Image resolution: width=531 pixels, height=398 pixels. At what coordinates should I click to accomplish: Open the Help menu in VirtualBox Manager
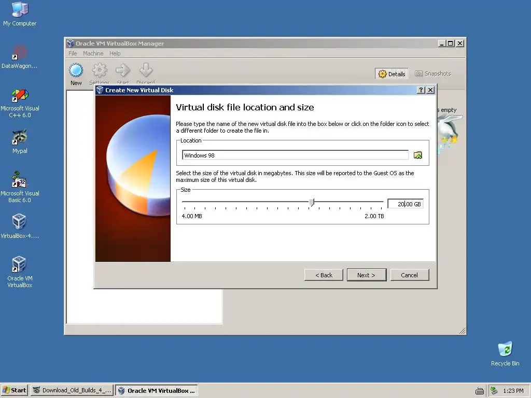pos(115,53)
